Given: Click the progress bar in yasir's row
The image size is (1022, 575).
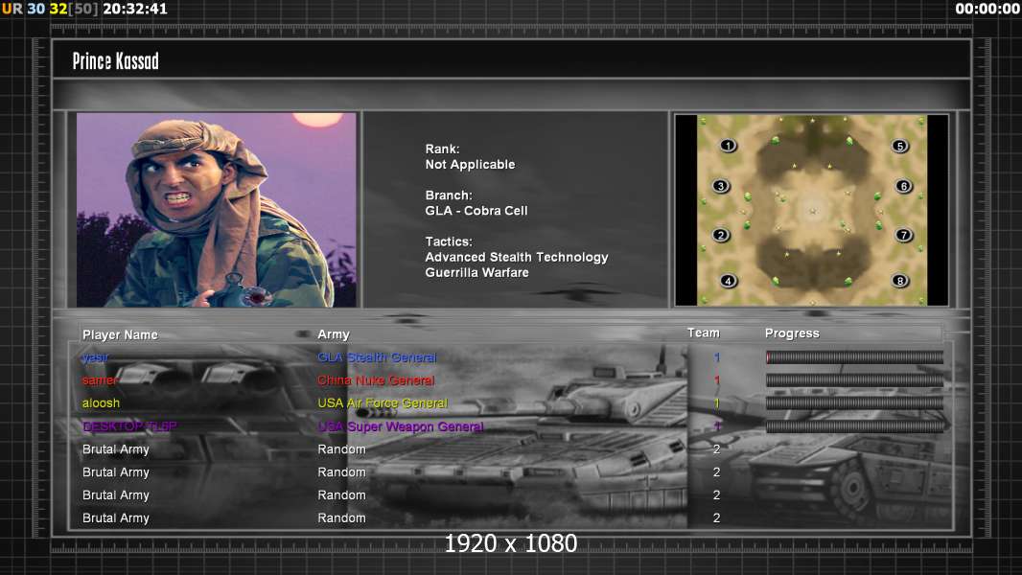Looking at the screenshot, I should (x=854, y=356).
